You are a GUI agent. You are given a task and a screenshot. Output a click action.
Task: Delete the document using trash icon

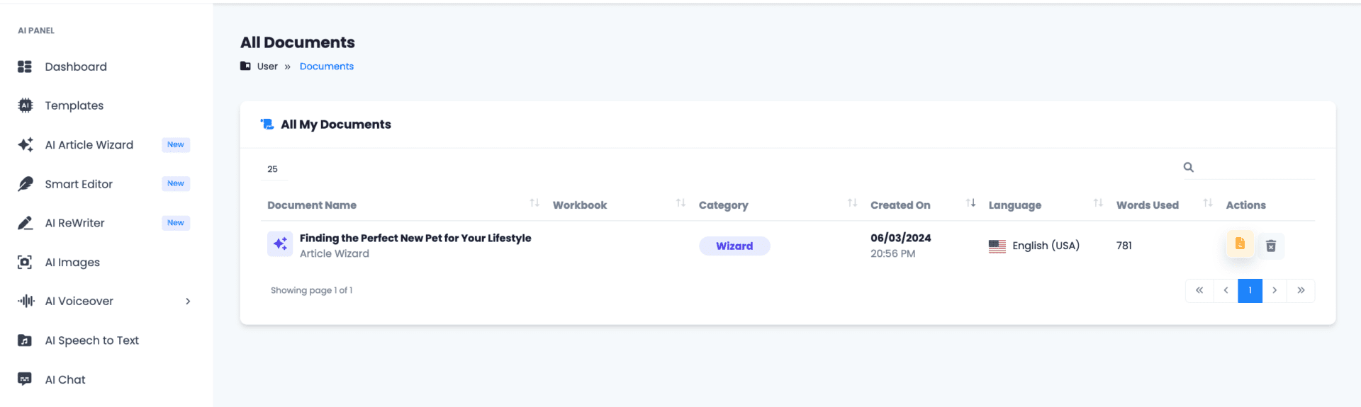[x=1271, y=246]
